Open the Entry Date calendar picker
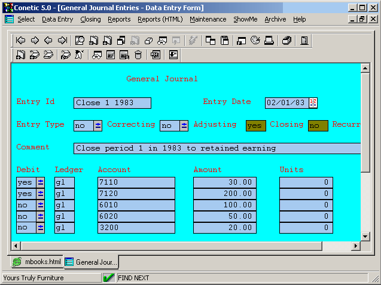This screenshot has height=285, width=381. pyautogui.click(x=313, y=103)
